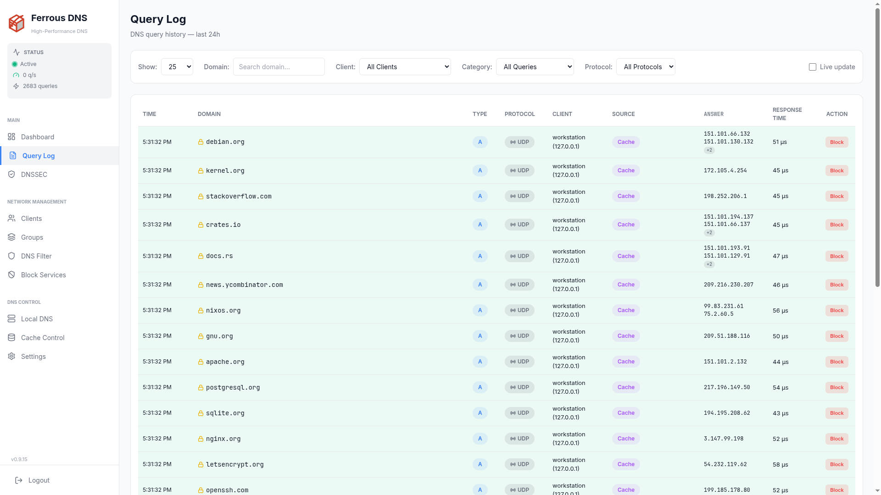Enable the Live update checkbox
This screenshot has height=495, width=881.
[813, 67]
